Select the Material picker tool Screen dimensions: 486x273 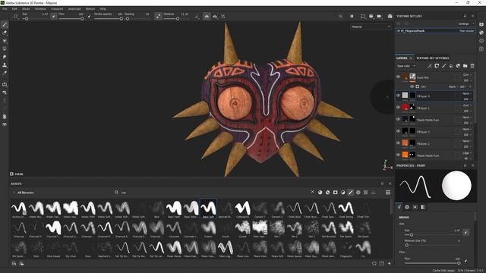click(x=5, y=73)
